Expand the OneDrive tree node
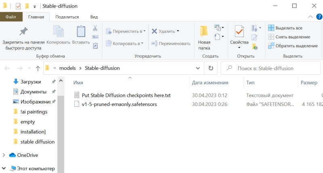The height and width of the screenshot is (173, 323). (4, 155)
